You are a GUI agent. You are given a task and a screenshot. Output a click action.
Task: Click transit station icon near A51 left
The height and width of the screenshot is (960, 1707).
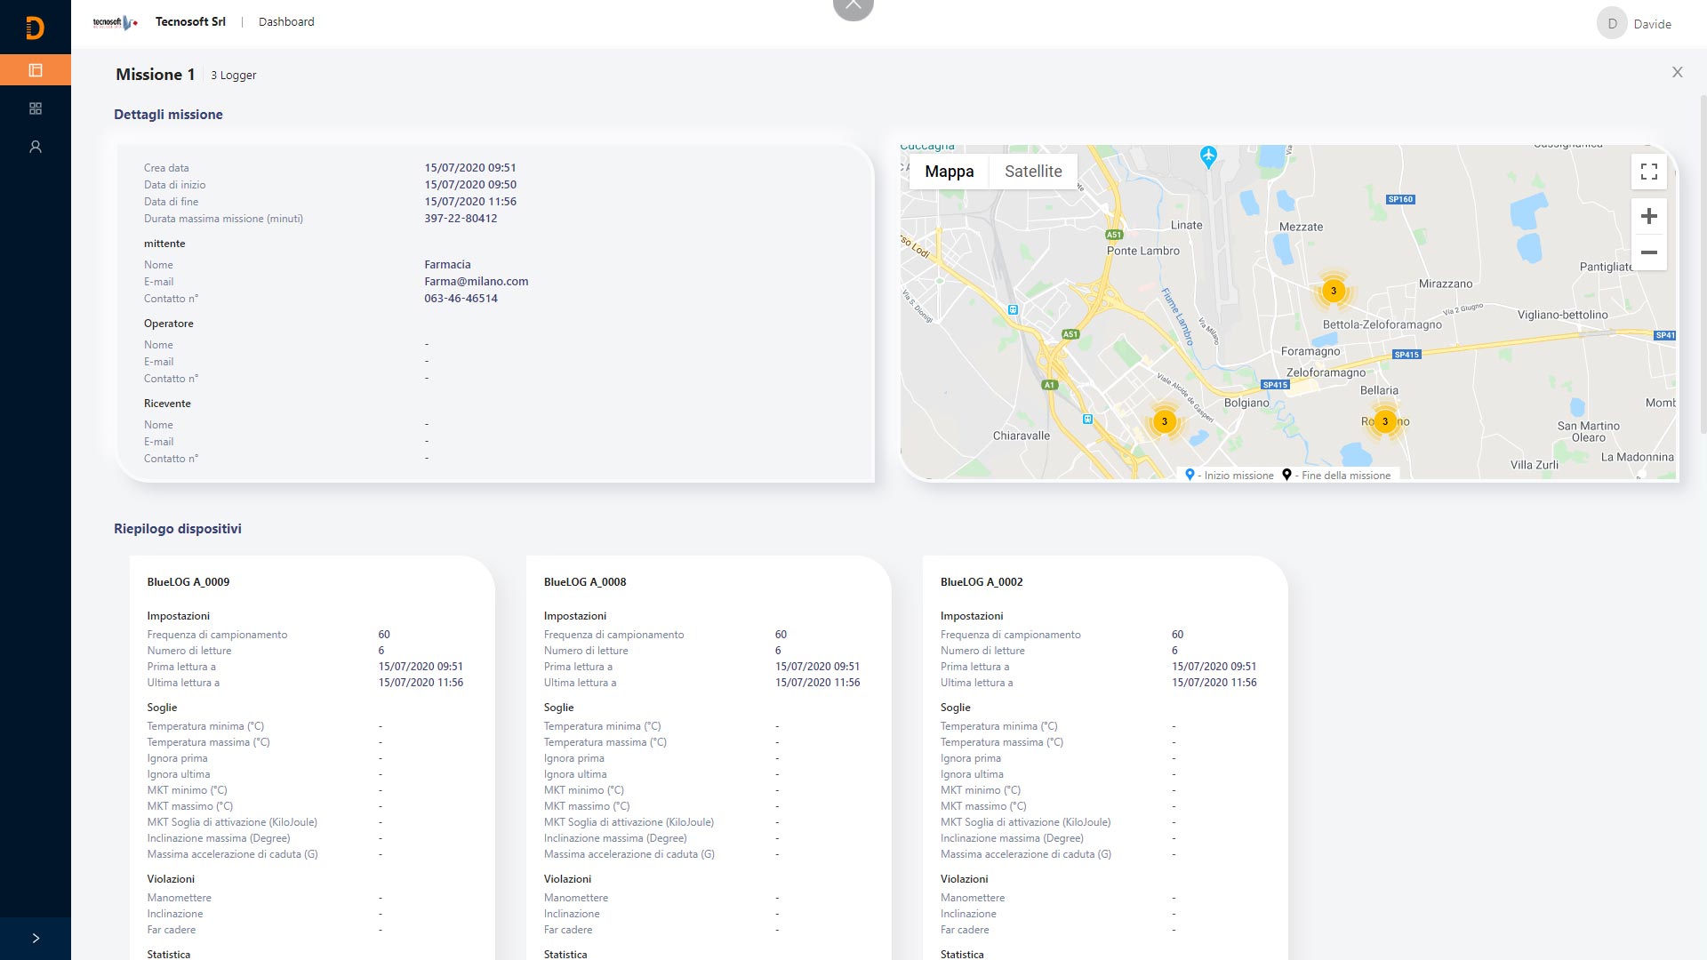[x=1013, y=309]
